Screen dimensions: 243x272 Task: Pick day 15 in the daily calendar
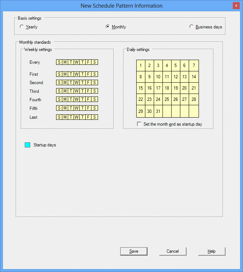(x=141, y=88)
